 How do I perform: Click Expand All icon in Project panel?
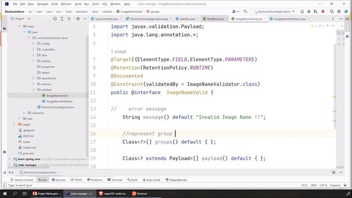(62, 19)
